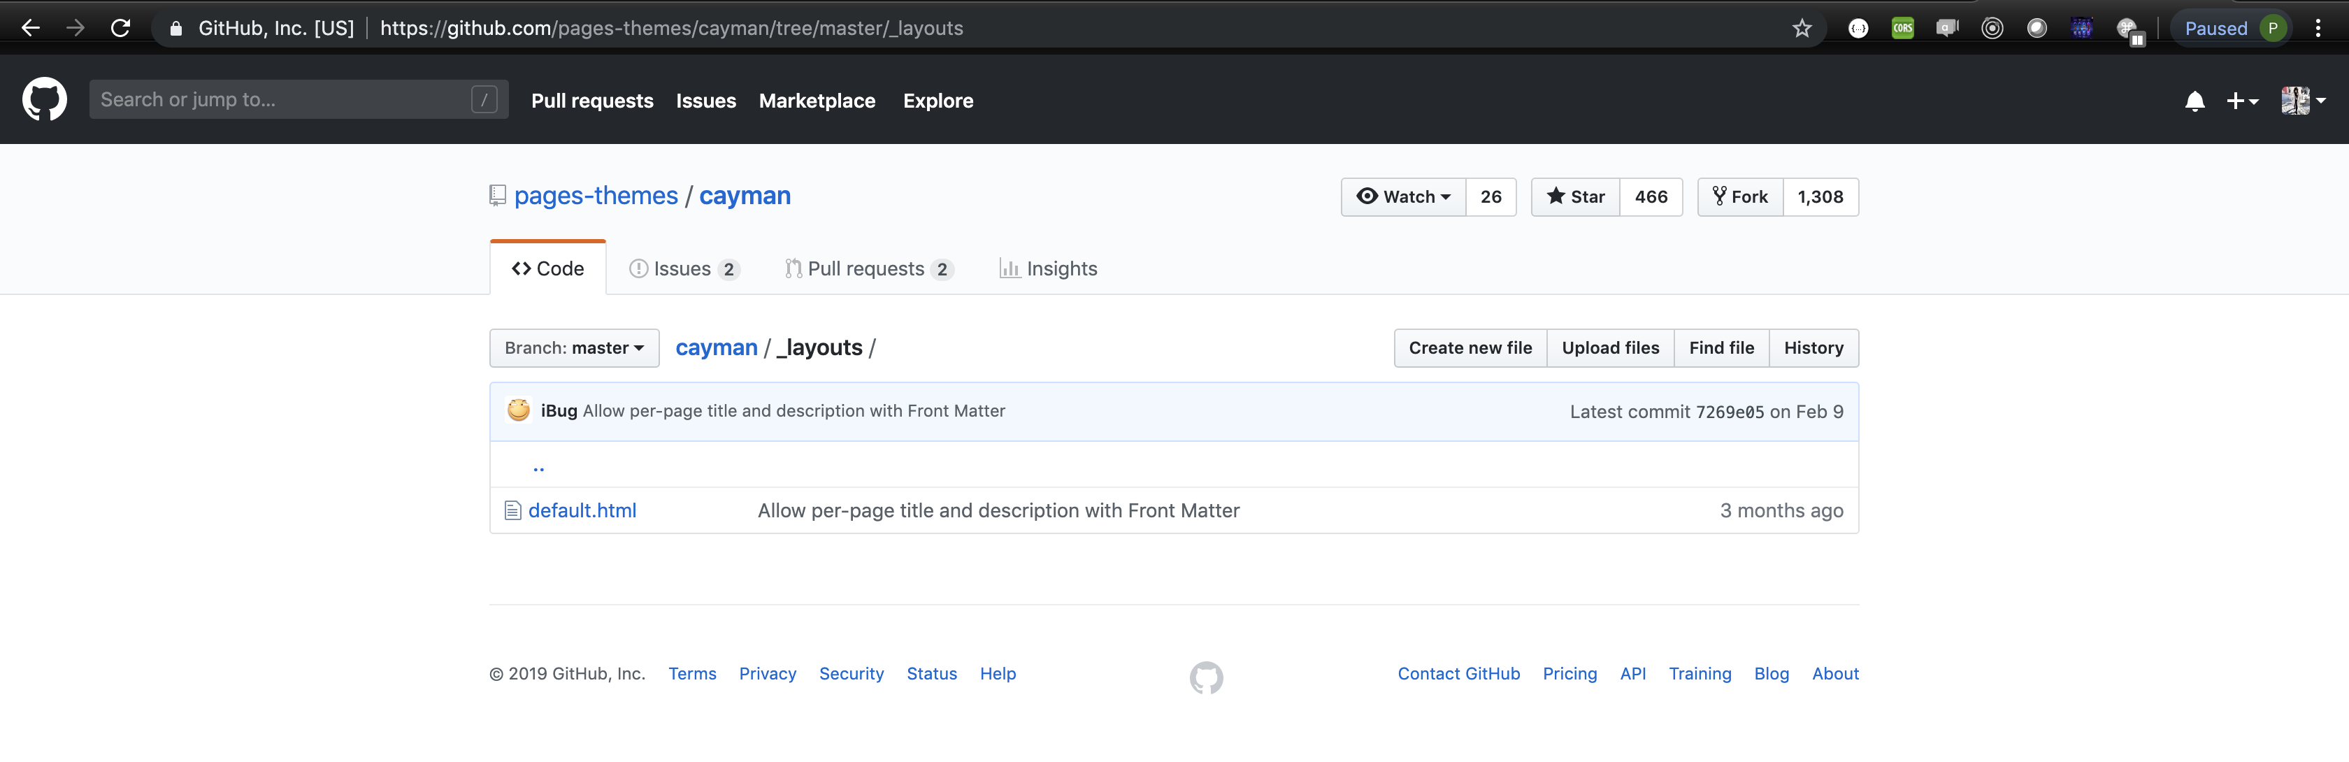
Task: Bookmark page with star icon in address bar
Action: [1802, 28]
